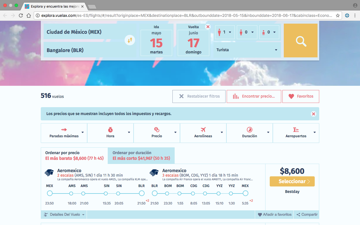Close the Explora y encuentra browser tab
This screenshot has width=360, height=225.
tap(82, 6)
